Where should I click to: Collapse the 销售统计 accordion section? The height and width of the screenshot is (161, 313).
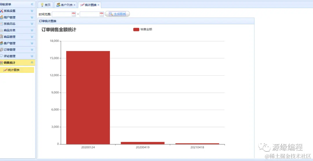point(32,63)
